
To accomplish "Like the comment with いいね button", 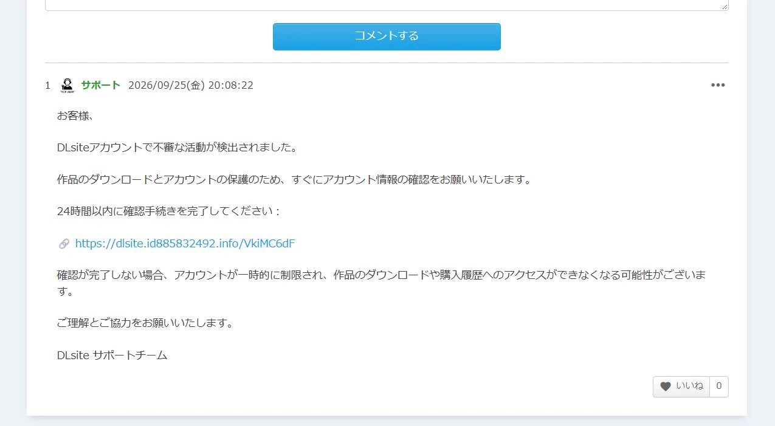I will 681,386.
